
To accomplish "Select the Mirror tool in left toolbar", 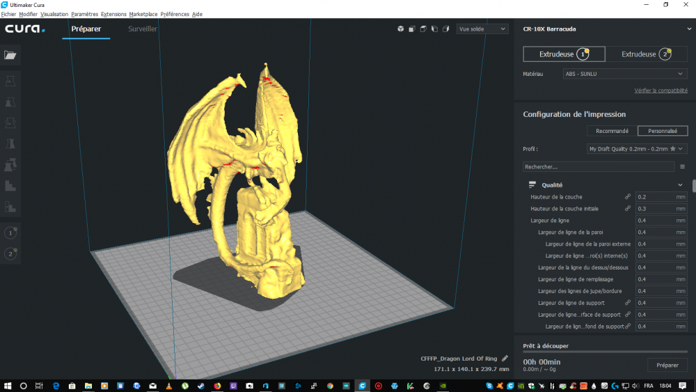I will tap(10, 144).
